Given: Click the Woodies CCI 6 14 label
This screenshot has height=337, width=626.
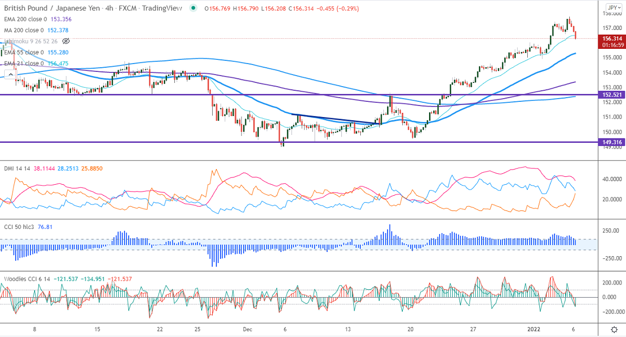Looking at the screenshot, I should (x=27, y=279).
